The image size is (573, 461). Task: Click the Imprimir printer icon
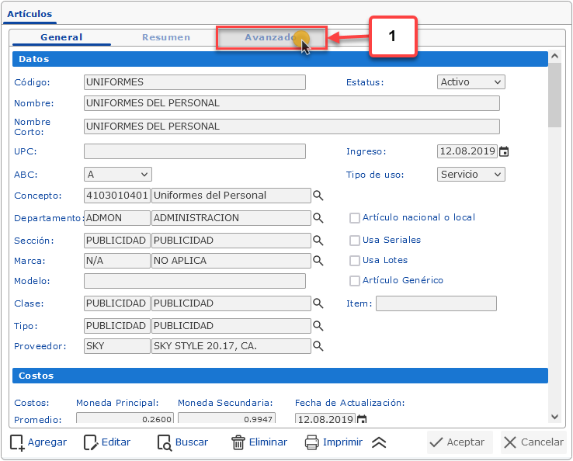[311, 442]
